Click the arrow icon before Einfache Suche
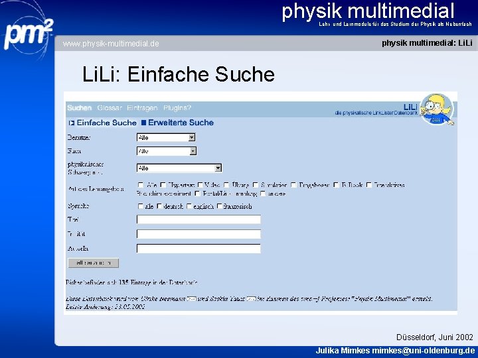The height and width of the screenshot is (358, 478). coord(72,123)
